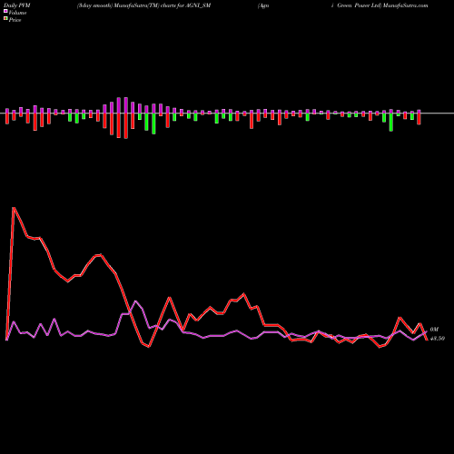454x454 pixels.
Task: Click the 'Daily PVM' title text
Action: tap(17, 5)
